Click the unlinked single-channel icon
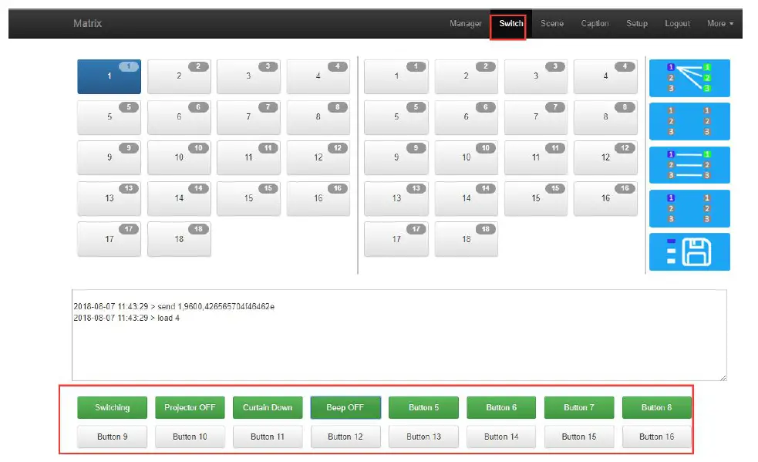Image resolution: width=758 pixels, height=462 pixels. (x=689, y=208)
